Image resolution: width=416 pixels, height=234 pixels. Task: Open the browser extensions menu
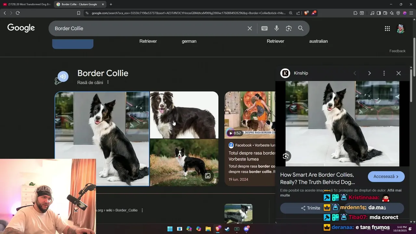pos(355,13)
